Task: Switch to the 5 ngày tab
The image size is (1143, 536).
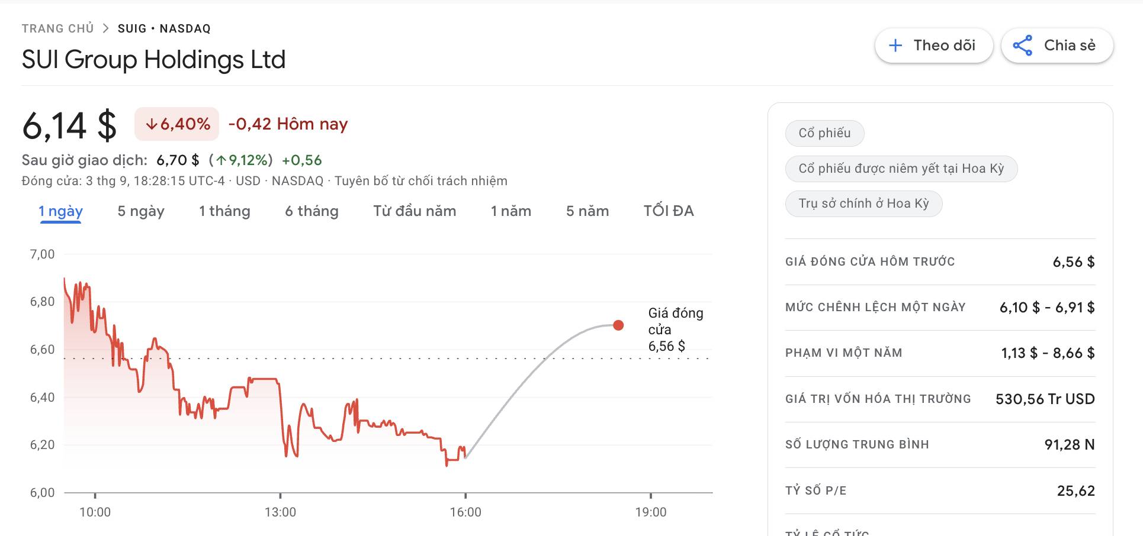Action: tap(140, 211)
